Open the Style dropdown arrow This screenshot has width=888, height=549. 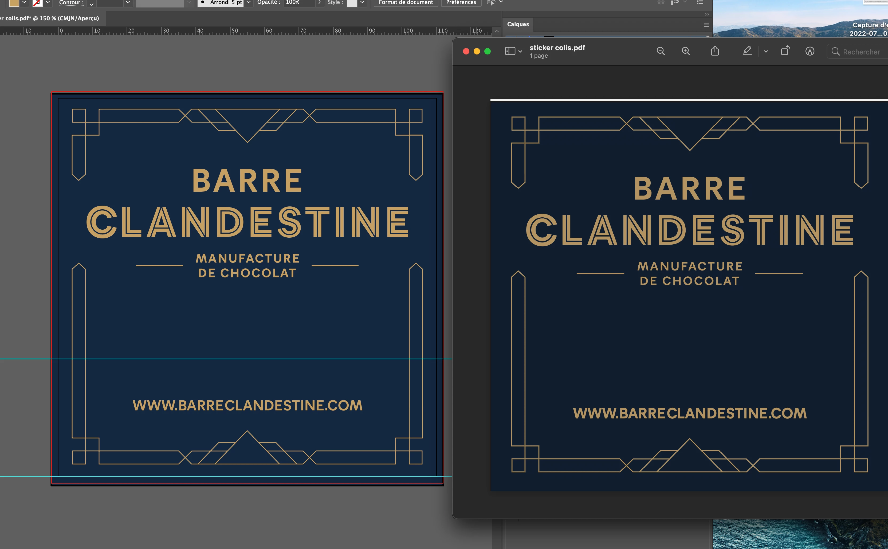pos(362,3)
